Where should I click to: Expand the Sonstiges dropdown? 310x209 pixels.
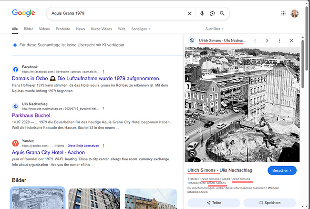141,29
